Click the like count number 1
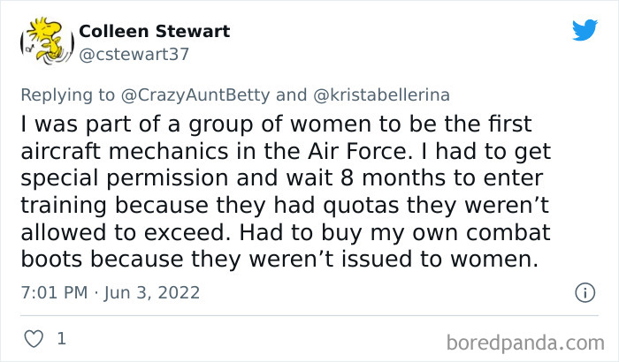619x362 pixels. pos(61,338)
